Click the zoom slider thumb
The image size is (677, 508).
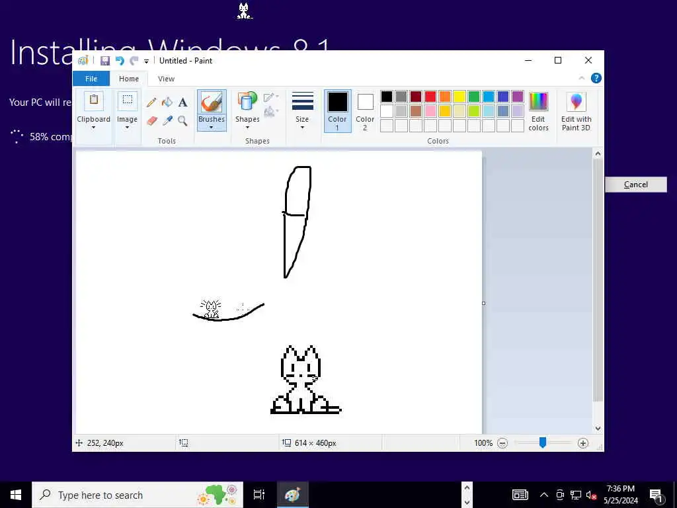[x=543, y=443]
